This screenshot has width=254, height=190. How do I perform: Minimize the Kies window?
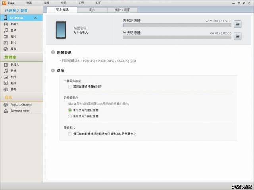233,3
